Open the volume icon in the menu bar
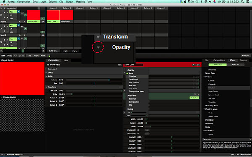The width and height of the screenshot is (252, 157). click(x=210, y=2)
